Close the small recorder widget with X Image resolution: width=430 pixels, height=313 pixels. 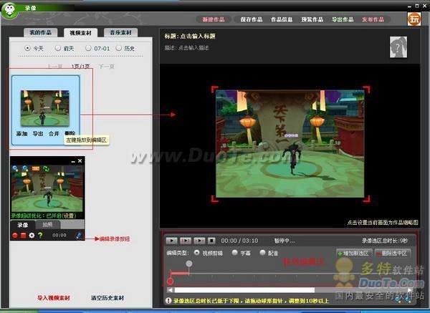pos(80,161)
